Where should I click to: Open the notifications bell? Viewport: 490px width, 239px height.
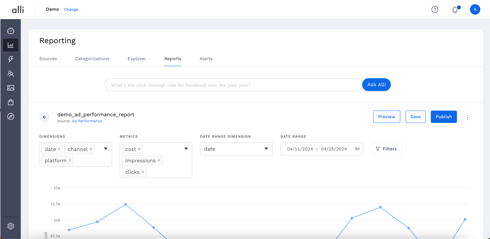click(455, 10)
